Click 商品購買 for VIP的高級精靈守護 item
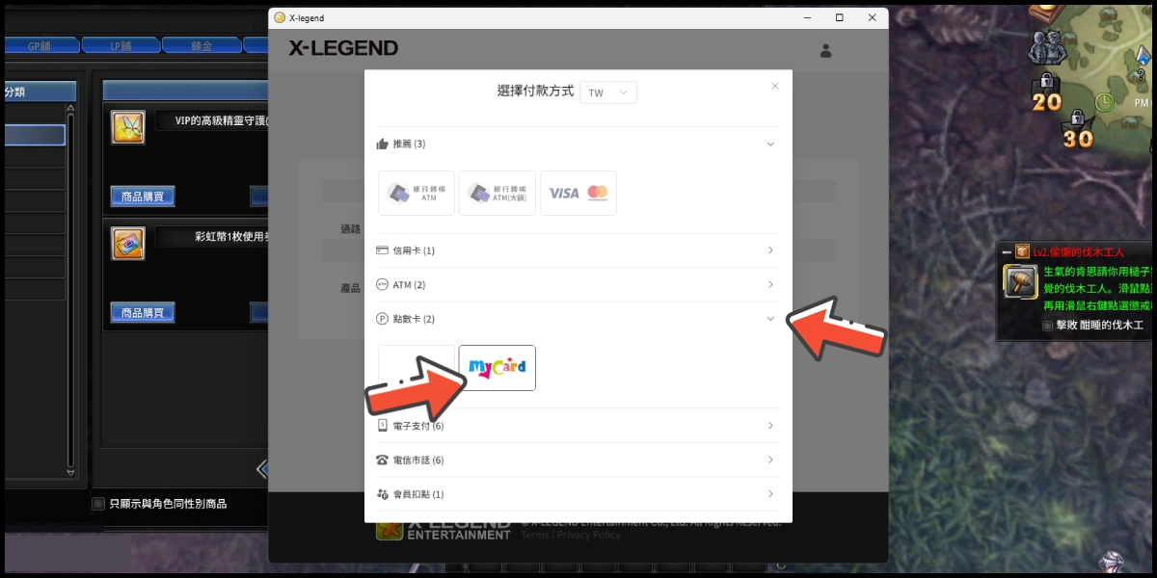Image resolution: width=1157 pixels, height=578 pixels. pos(142,197)
